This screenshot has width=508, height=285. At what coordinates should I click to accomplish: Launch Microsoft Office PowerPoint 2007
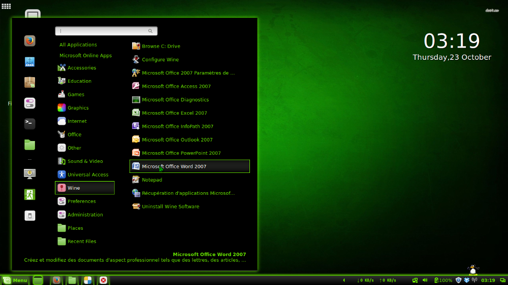[189, 153]
